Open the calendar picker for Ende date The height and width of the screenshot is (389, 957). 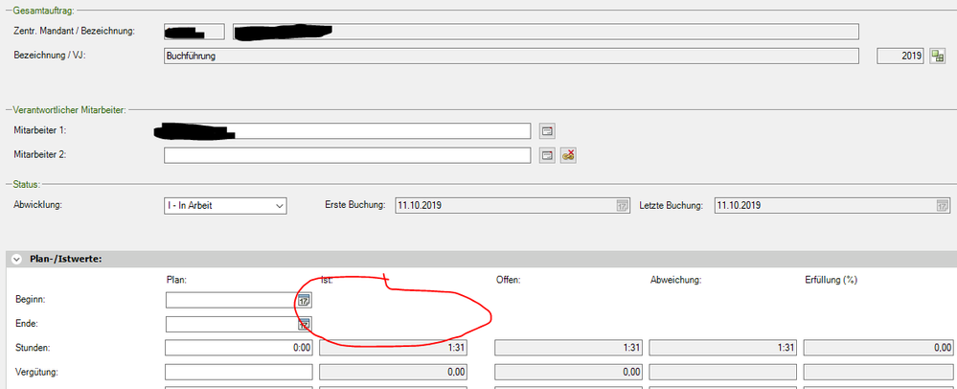click(304, 324)
